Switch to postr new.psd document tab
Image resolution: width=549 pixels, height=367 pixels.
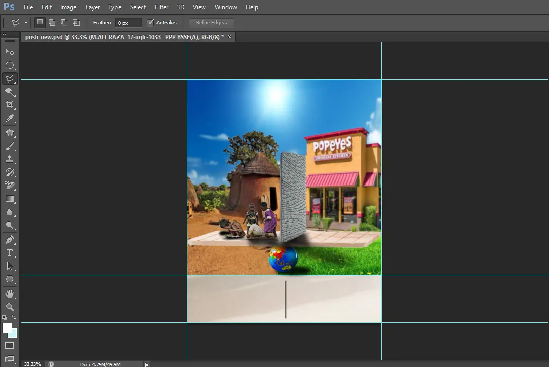(x=124, y=37)
